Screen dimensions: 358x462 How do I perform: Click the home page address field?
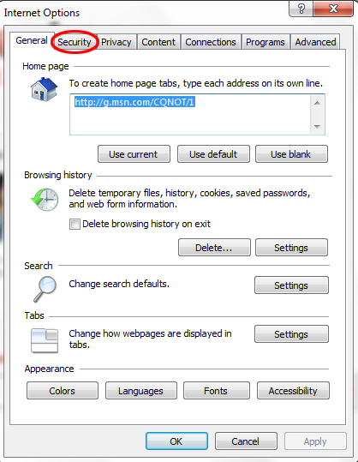point(190,115)
